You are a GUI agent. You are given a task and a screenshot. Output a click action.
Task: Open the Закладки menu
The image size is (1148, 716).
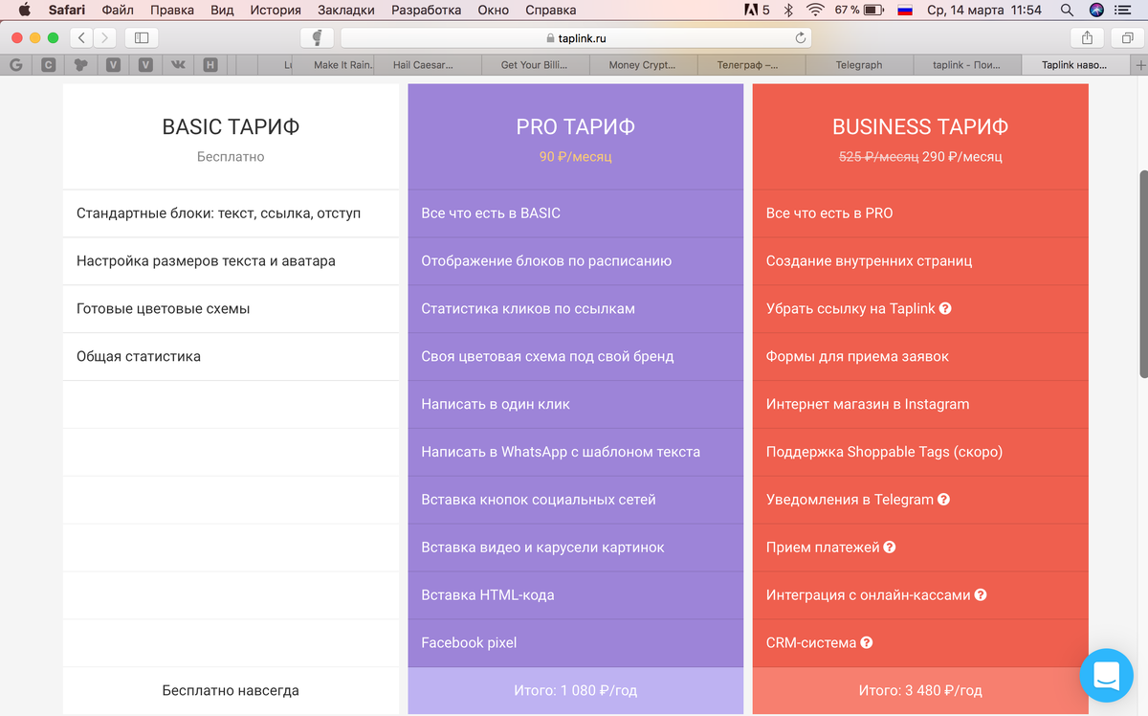[346, 11]
